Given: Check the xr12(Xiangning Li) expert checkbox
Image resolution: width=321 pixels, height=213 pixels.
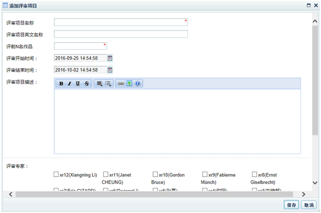Looking at the screenshot, I should coord(56,175).
